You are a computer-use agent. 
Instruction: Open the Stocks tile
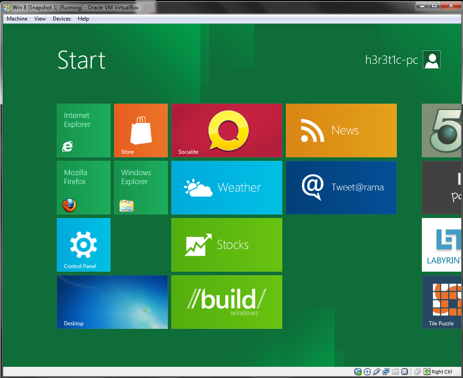click(227, 245)
